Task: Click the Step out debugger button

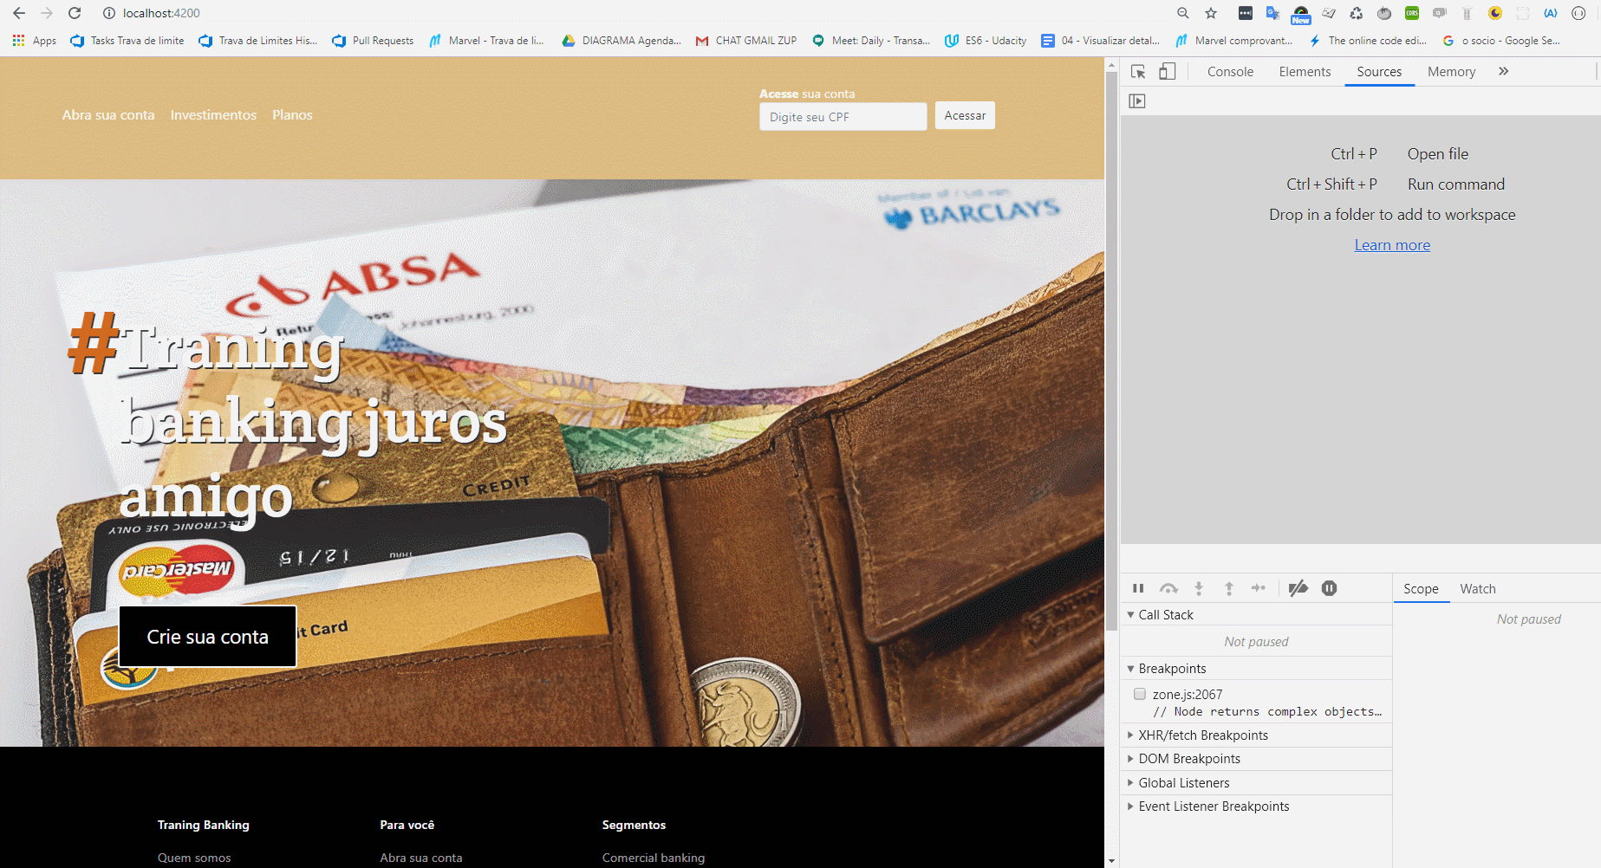Action: (x=1228, y=588)
